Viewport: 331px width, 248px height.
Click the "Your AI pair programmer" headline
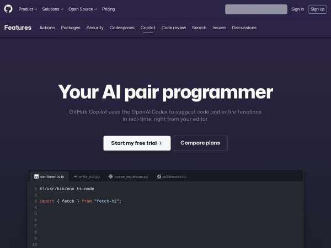click(x=165, y=92)
